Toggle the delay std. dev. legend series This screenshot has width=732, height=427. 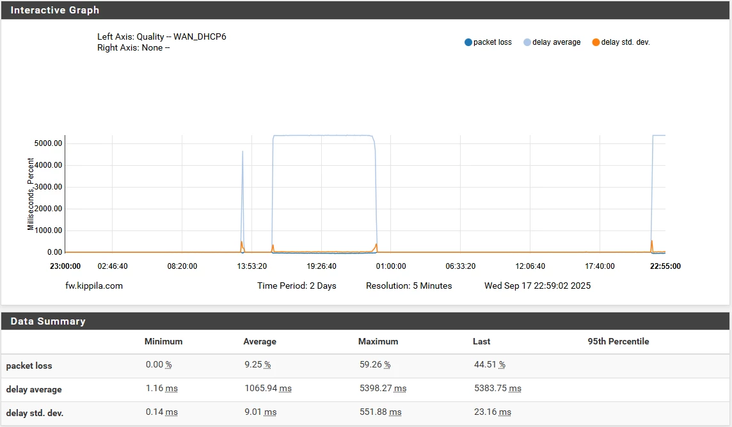tap(621, 42)
